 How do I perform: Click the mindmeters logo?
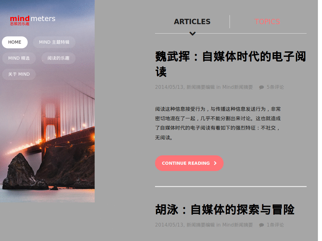point(33,20)
